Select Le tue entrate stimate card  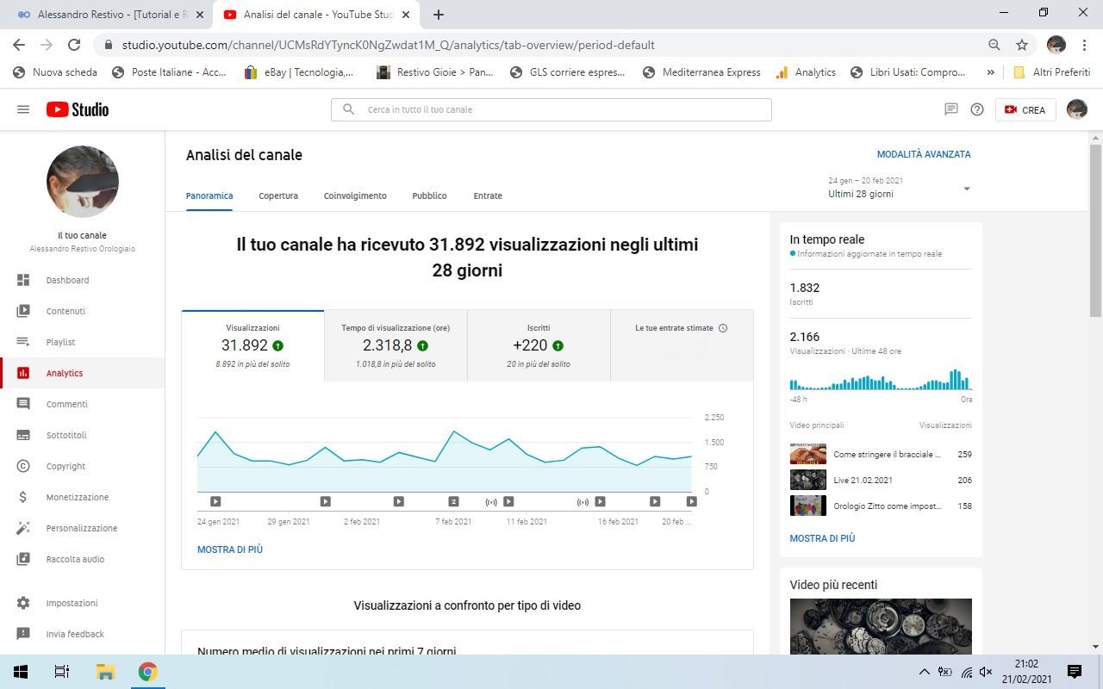pos(682,346)
